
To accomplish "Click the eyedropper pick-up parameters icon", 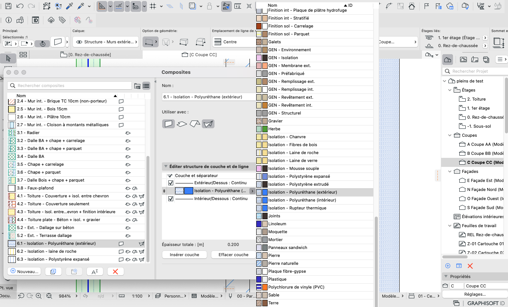I will click(69, 6).
